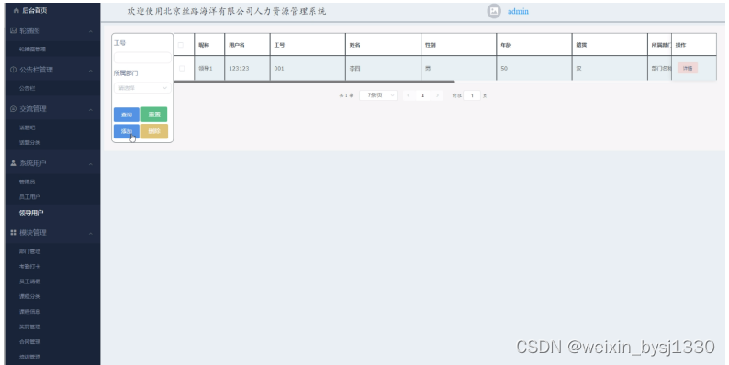Click the 用户名 column header
Image resolution: width=729 pixels, height=365 pixels.
pos(247,45)
